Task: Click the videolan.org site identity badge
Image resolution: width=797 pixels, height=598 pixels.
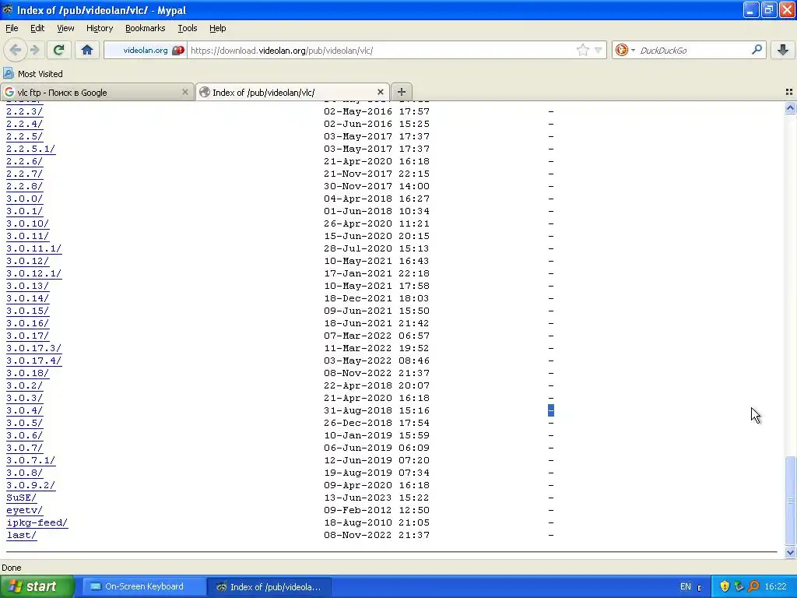Action: coord(146,51)
